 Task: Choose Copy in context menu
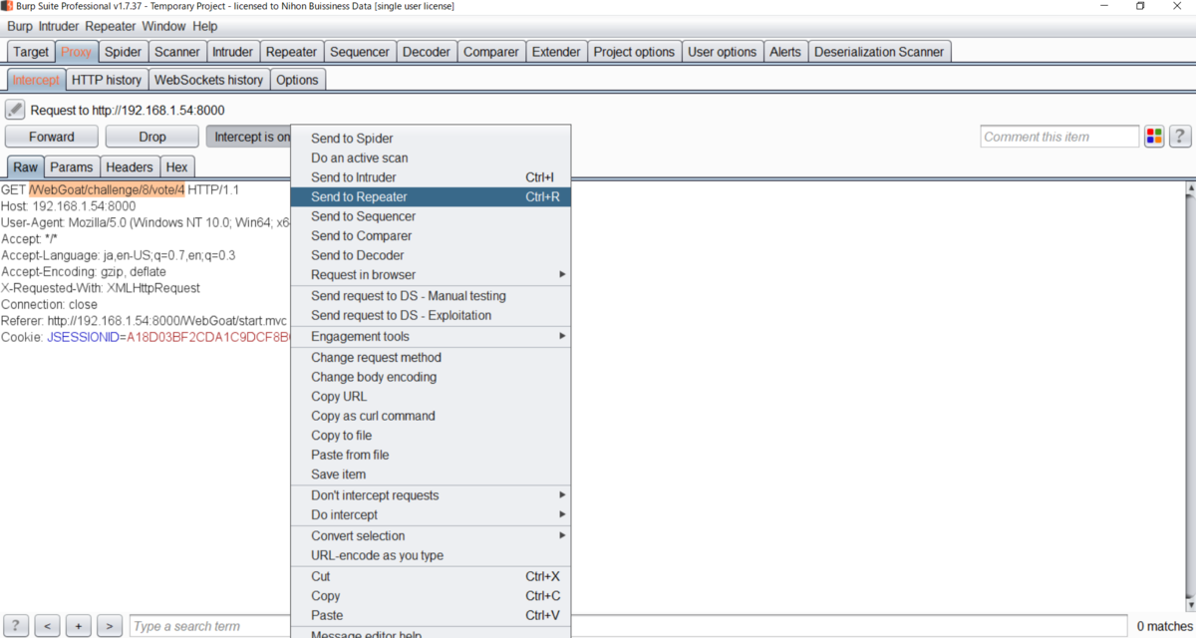coord(431,596)
